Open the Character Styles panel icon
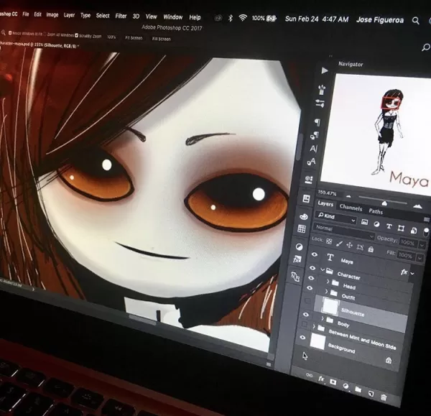This screenshot has width=431, height=416. [x=312, y=162]
